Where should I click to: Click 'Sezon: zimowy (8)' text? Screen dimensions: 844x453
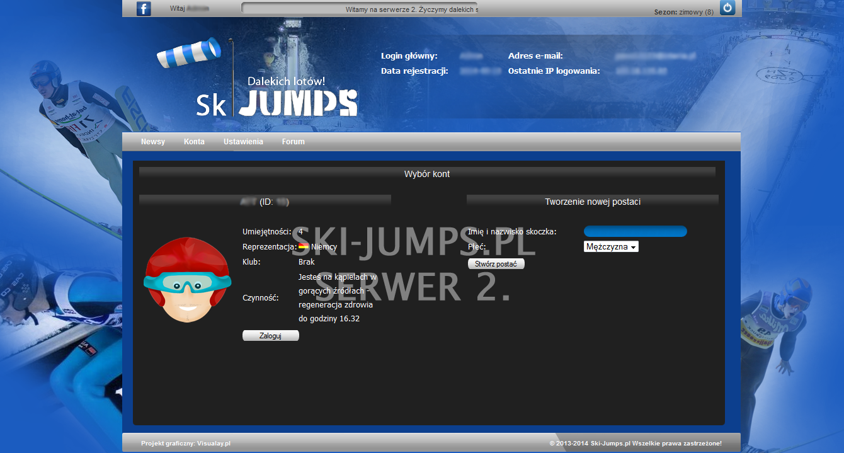coord(684,12)
